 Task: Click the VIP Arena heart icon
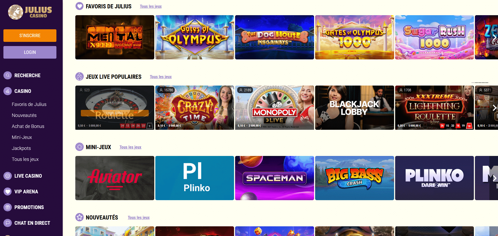(8, 192)
